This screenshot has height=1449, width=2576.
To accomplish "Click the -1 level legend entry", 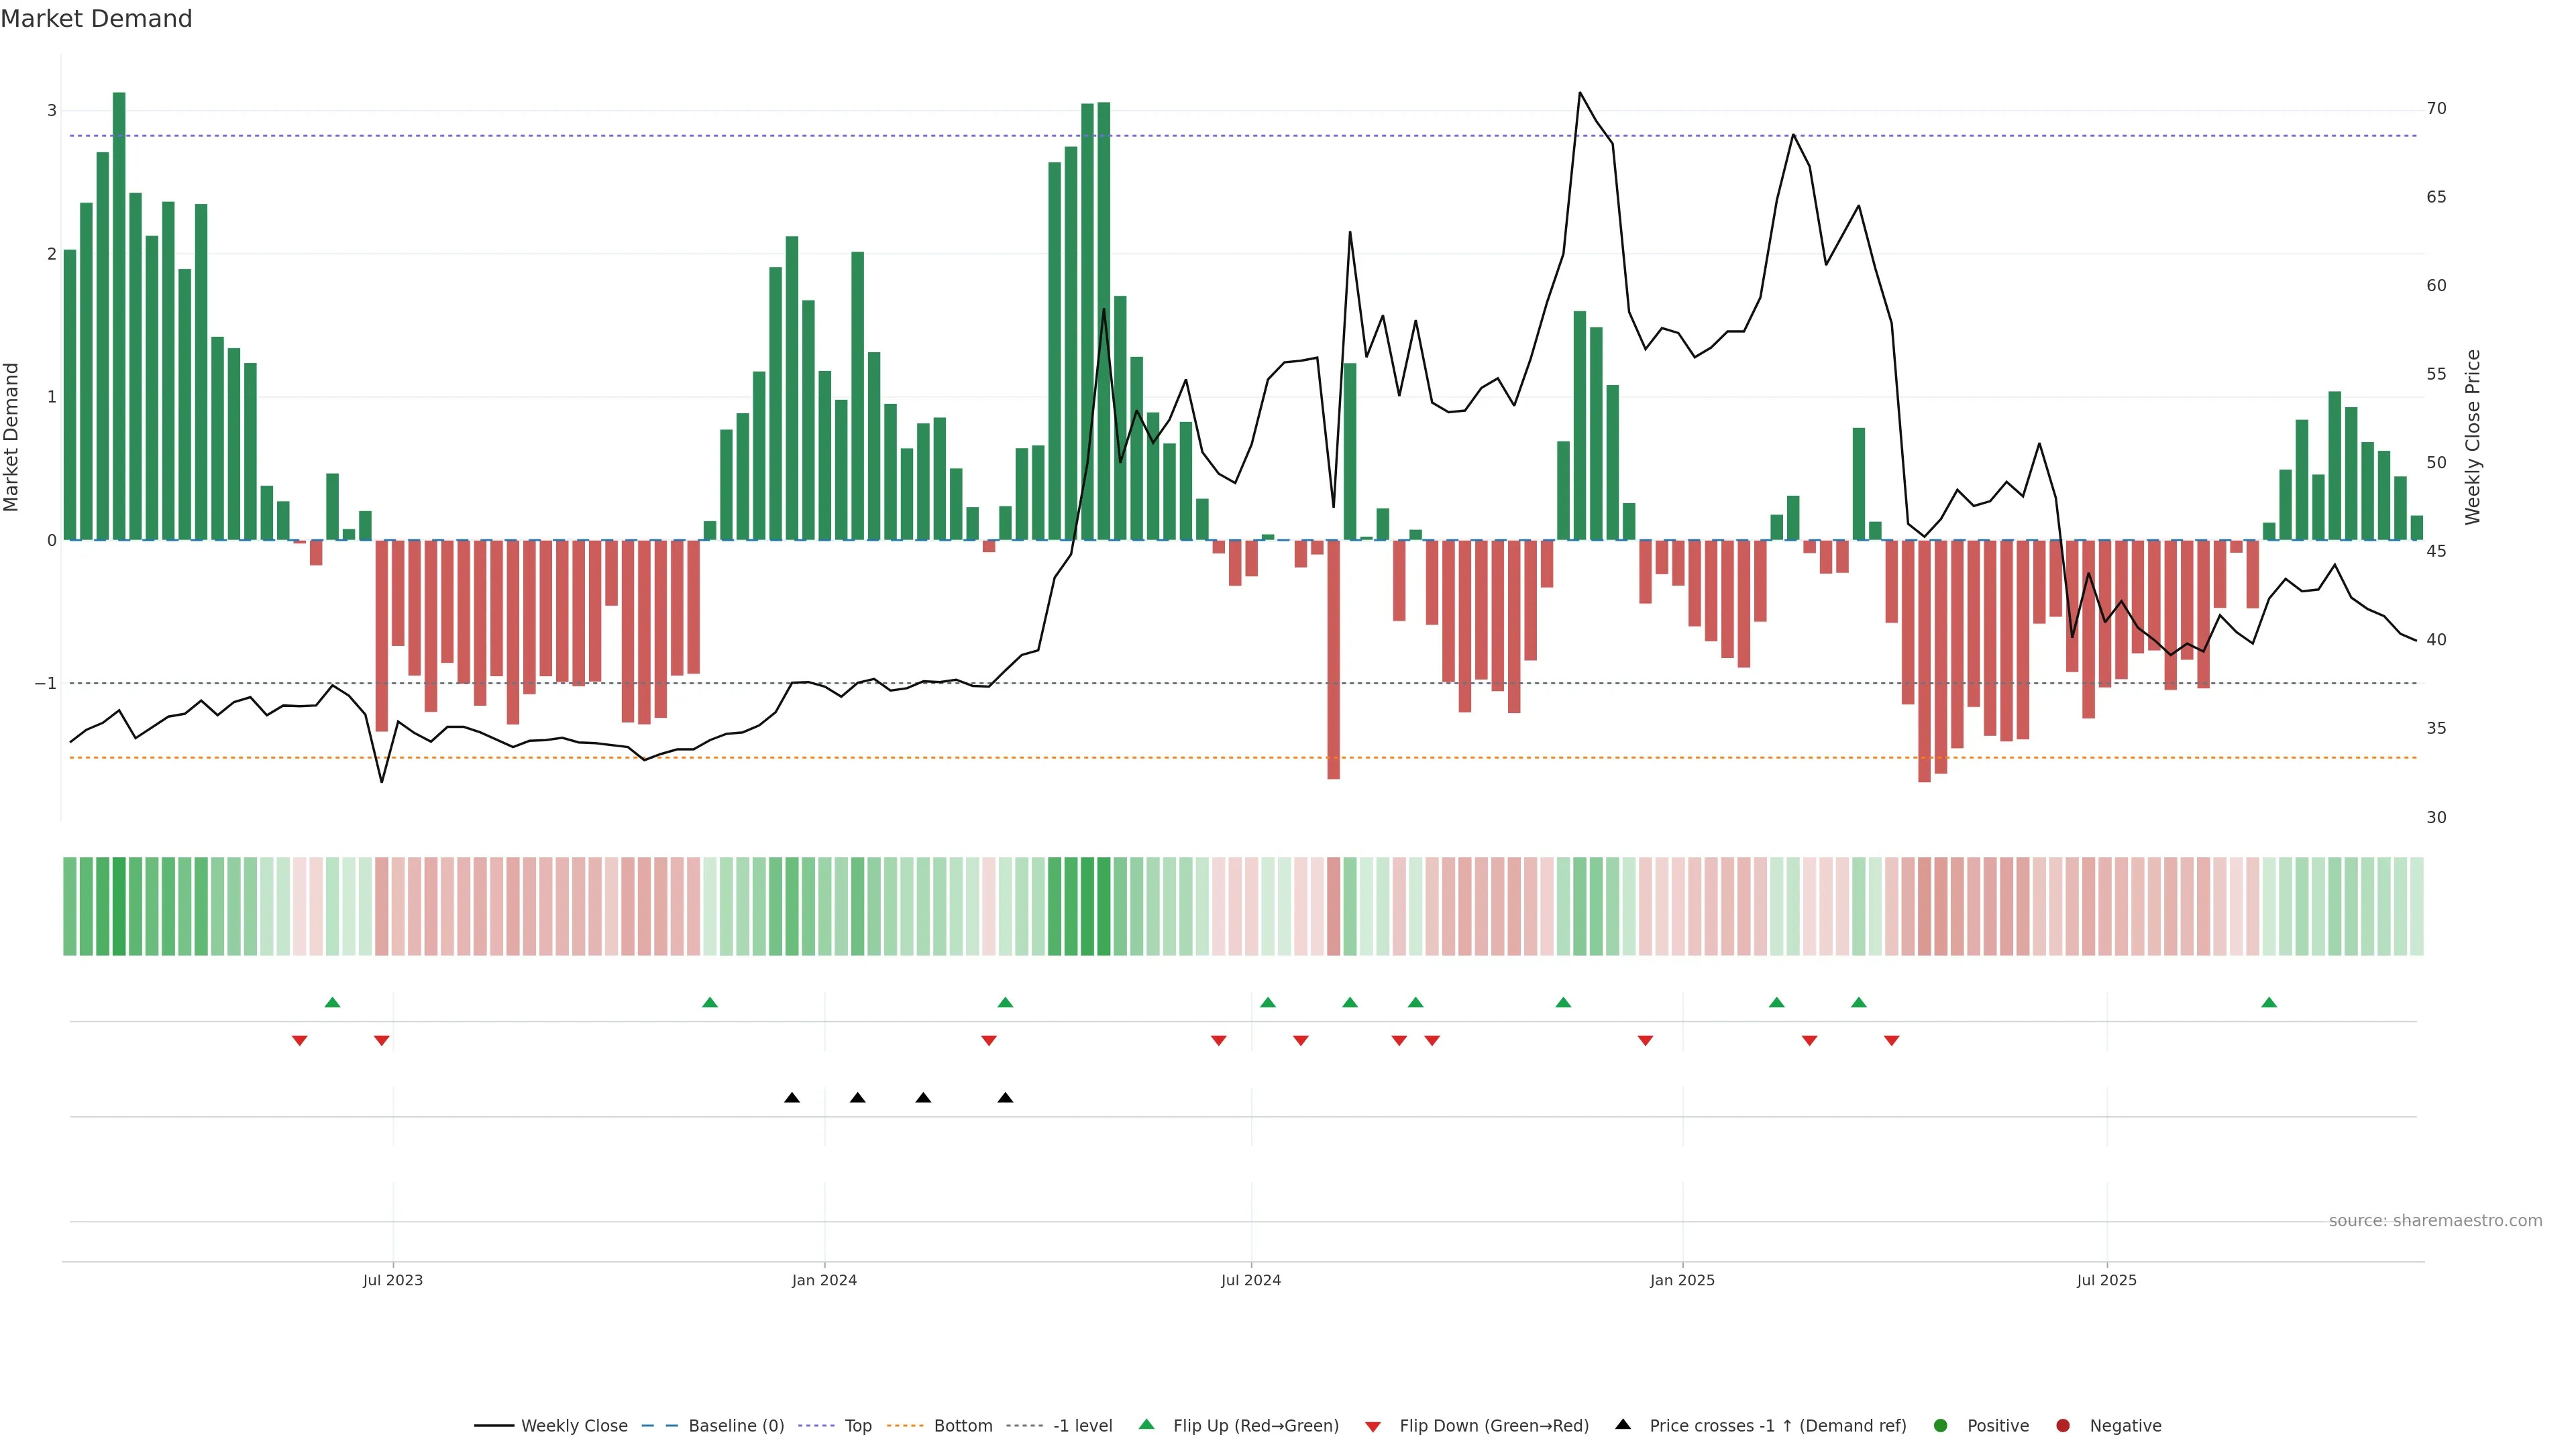I will (x=1082, y=1426).
